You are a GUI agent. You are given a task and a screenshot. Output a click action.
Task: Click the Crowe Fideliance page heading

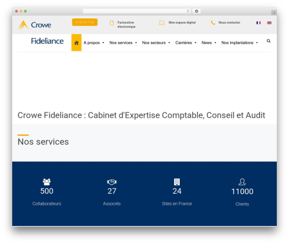(142, 115)
